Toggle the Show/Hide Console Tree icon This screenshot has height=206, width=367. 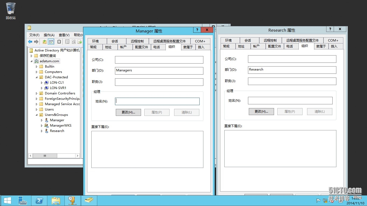(x=51, y=42)
